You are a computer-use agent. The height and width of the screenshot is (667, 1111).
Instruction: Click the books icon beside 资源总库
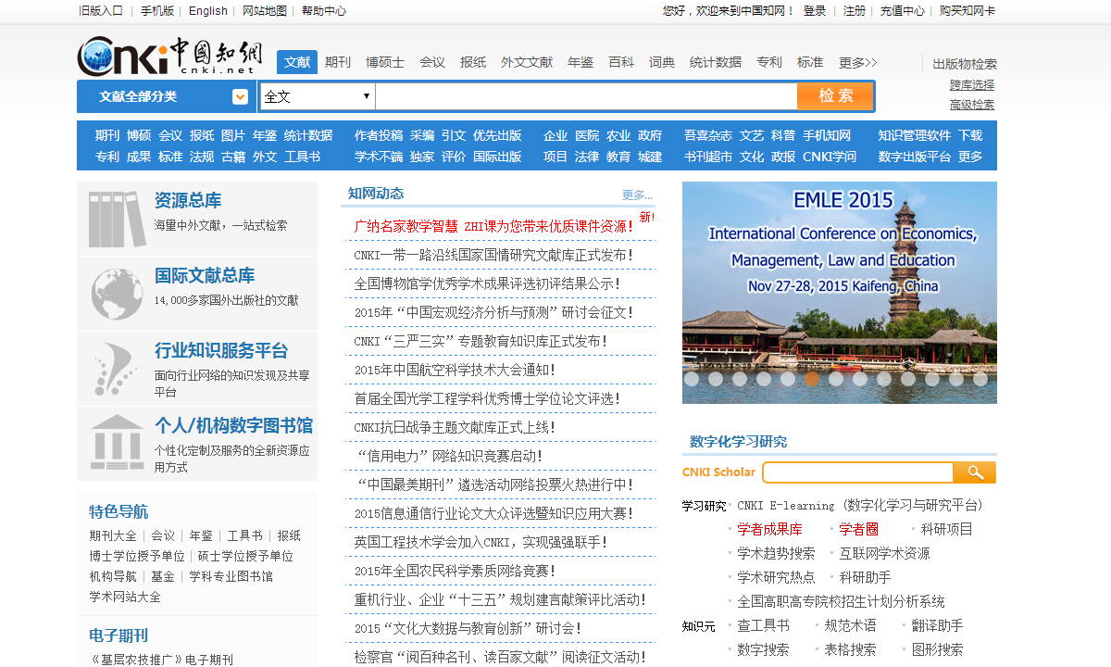[117, 219]
